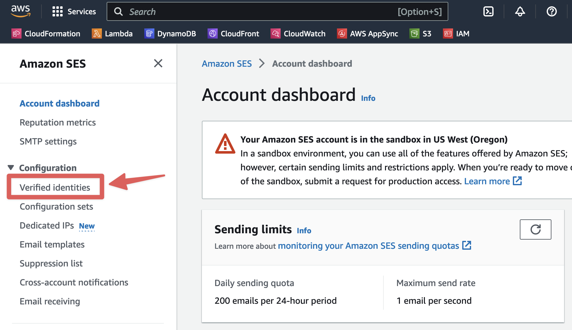This screenshot has height=330, width=572.
Task: Click the CloudFormation shortcut icon
Action: pos(16,34)
